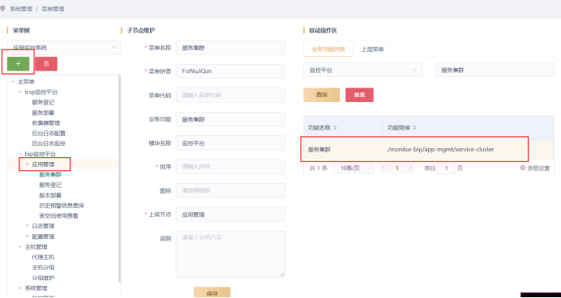Select 服务登记 under 应用管理
Image resolution: width=561 pixels, height=298 pixels.
click(x=50, y=185)
